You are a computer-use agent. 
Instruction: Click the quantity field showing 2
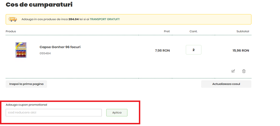pos(193,50)
